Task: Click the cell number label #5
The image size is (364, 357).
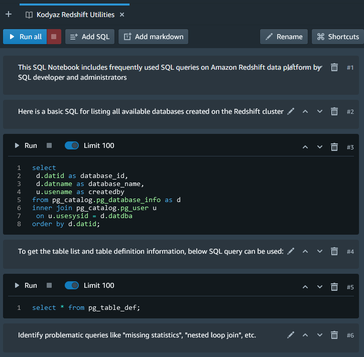Action: tap(350, 287)
